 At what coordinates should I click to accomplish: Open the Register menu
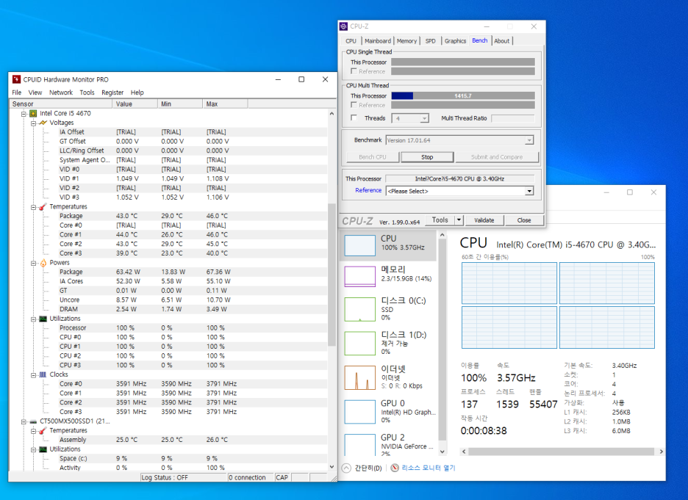click(112, 93)
